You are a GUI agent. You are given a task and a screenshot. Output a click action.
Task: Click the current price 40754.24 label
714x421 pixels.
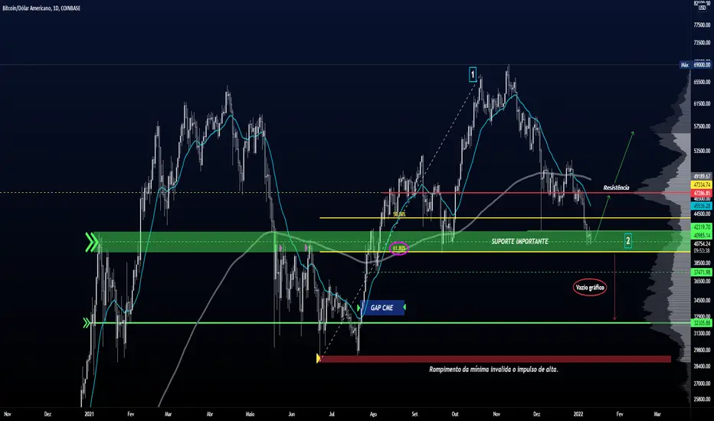pos(702,244)
